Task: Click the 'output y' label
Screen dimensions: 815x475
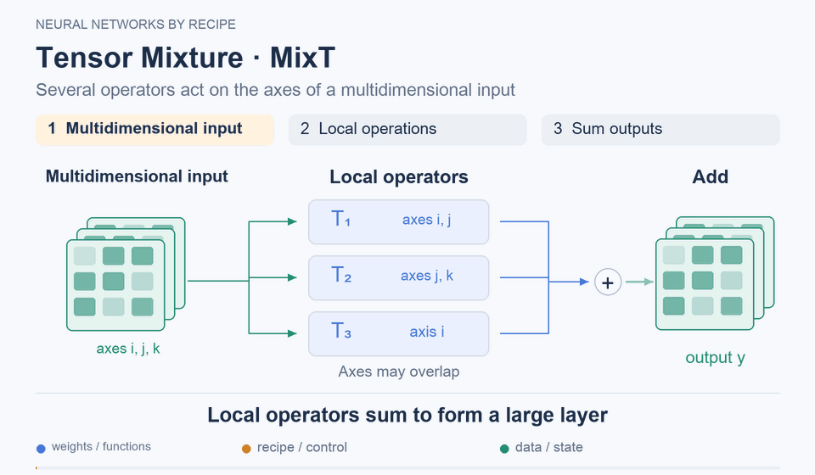Action: click(x=715, y=358)
